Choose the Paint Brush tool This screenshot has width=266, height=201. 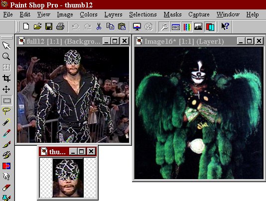tap(6, 144)
